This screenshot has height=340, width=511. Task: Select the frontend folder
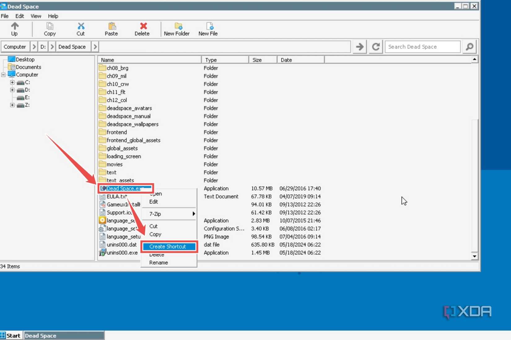point(113,132)
